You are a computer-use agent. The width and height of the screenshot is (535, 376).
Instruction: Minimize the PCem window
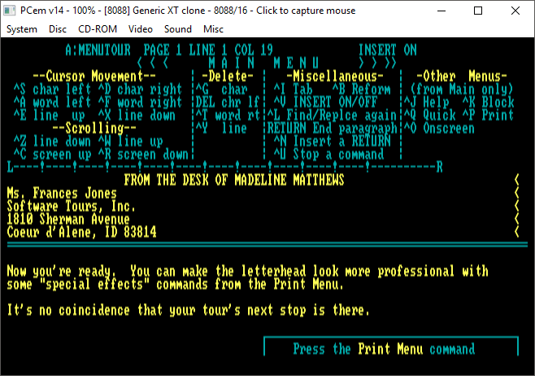[441, 11]
